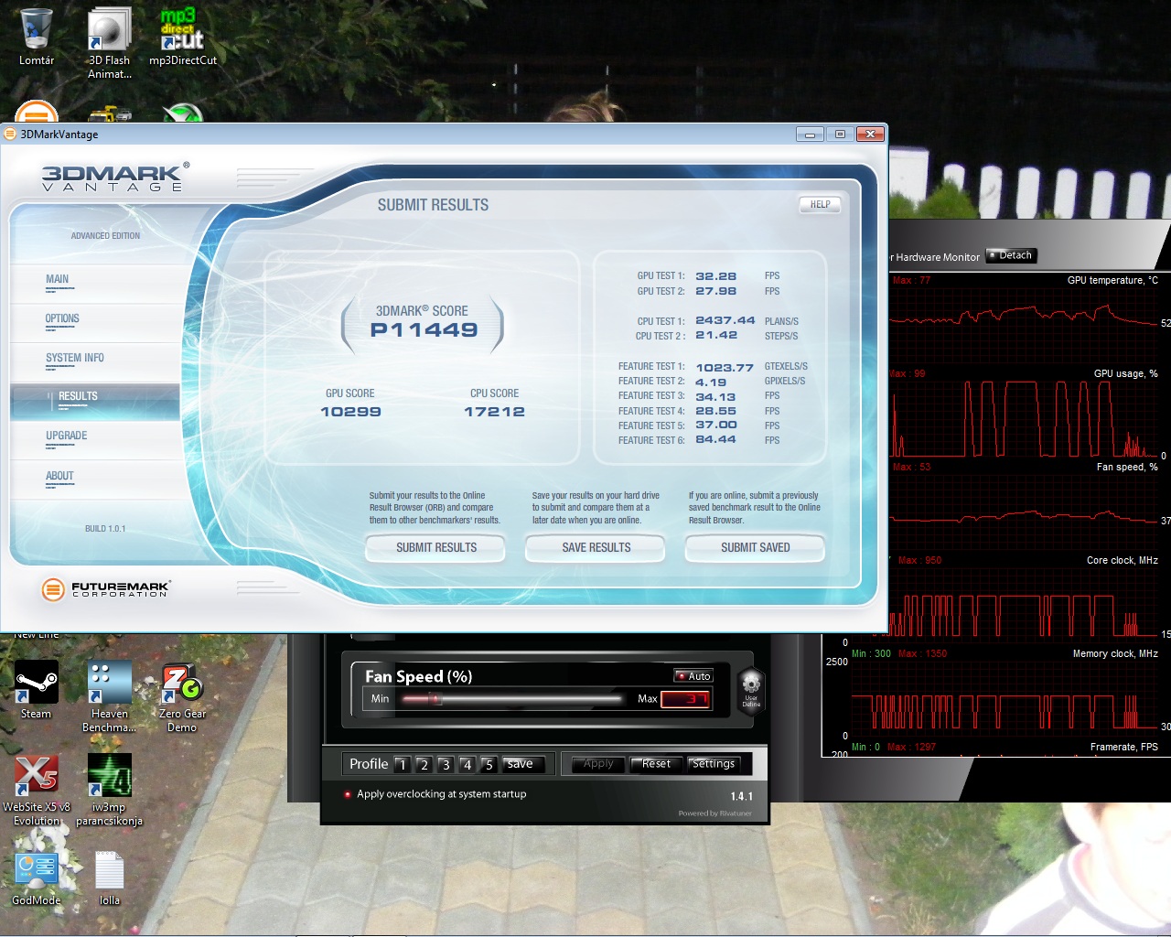1171x937 pixels.
Task: Click the Detach button in Hardware Monitor
Action: pos(1011,255)
